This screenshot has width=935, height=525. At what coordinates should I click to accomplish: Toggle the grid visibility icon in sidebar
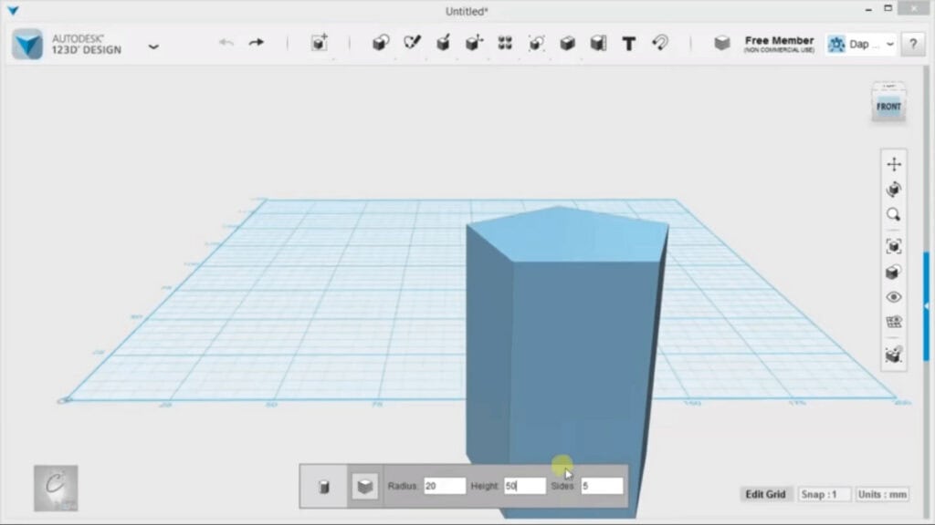pyautogui.click(x=894, y=323)
